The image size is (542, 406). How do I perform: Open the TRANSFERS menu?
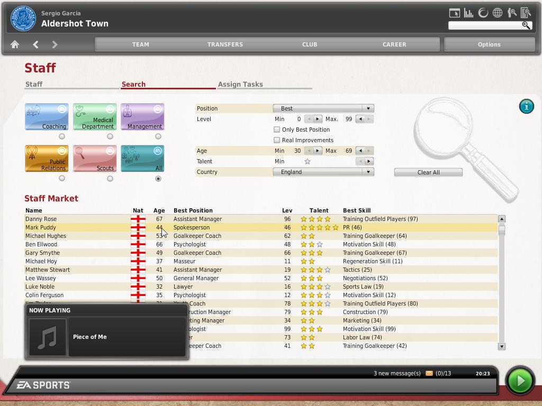[225, 44]
